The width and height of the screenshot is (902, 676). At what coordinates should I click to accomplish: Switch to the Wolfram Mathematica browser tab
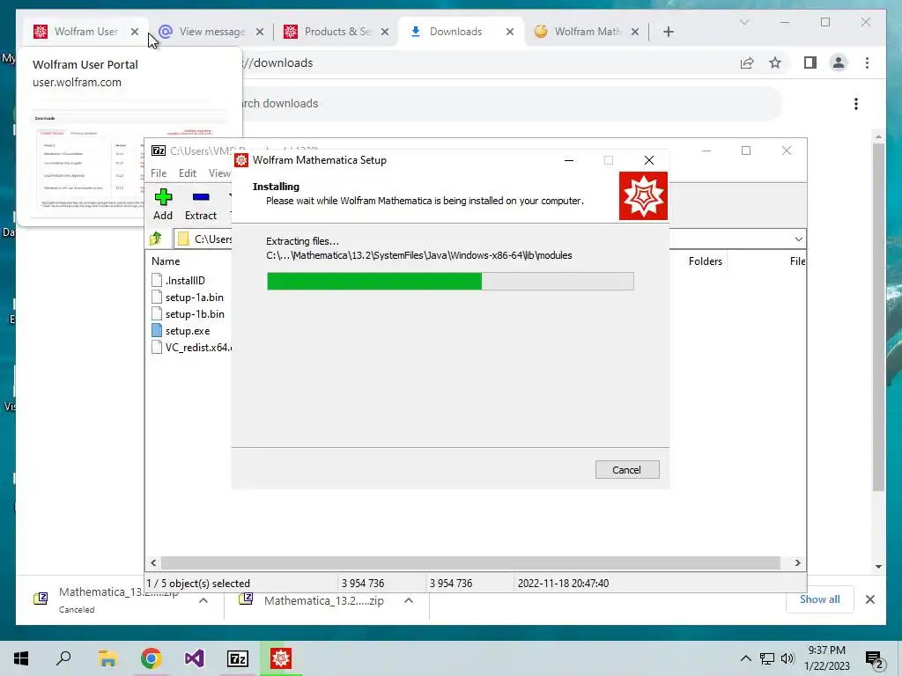(x=587, y=32)
